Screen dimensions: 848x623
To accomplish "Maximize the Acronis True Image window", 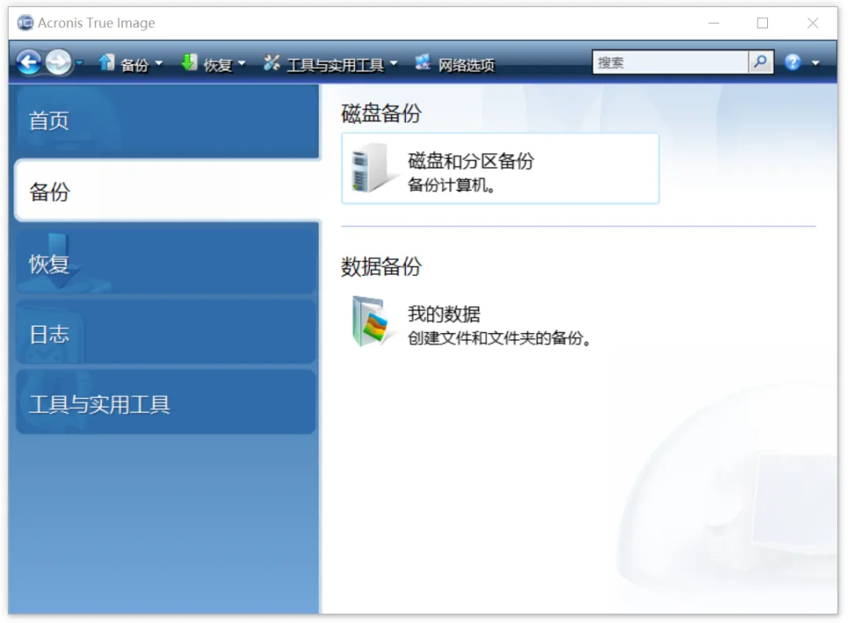I will tap(762, 23).
